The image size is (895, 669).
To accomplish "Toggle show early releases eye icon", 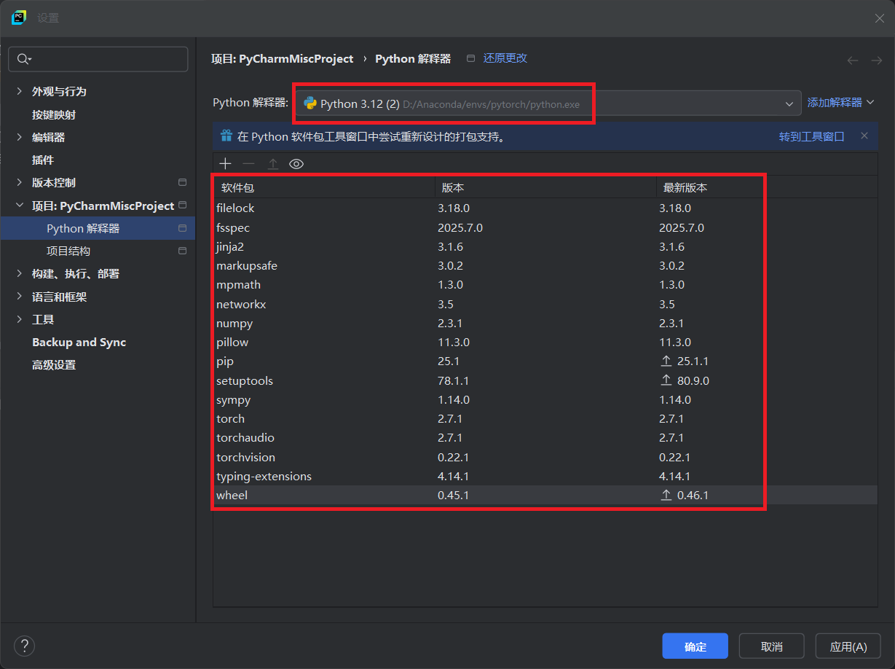I will click(x=296, y=164).
